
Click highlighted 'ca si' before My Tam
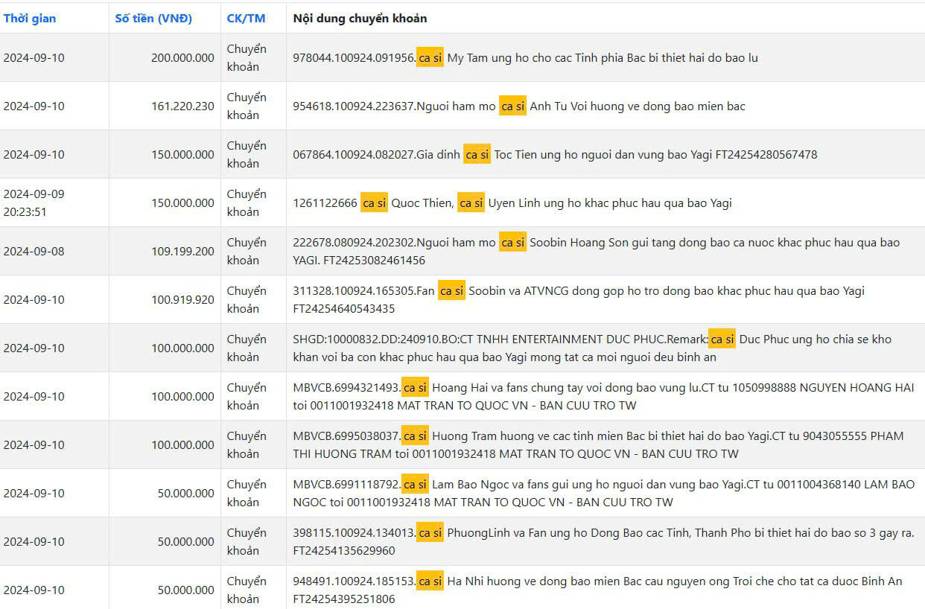pos(430,57)
